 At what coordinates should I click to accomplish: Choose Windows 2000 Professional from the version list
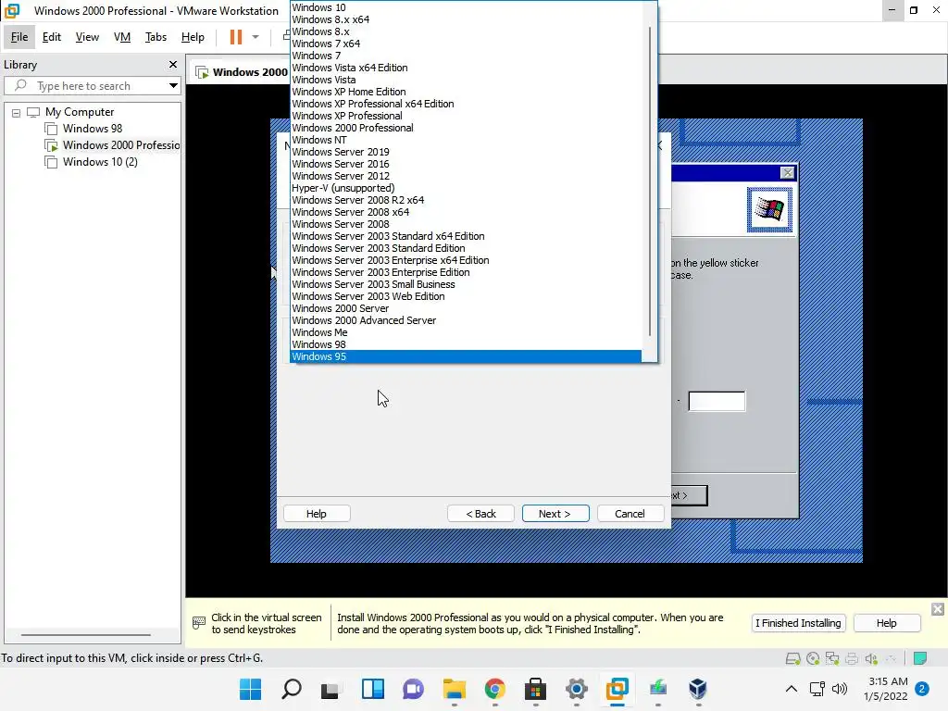pyautogui.click(x=466, y=128)
